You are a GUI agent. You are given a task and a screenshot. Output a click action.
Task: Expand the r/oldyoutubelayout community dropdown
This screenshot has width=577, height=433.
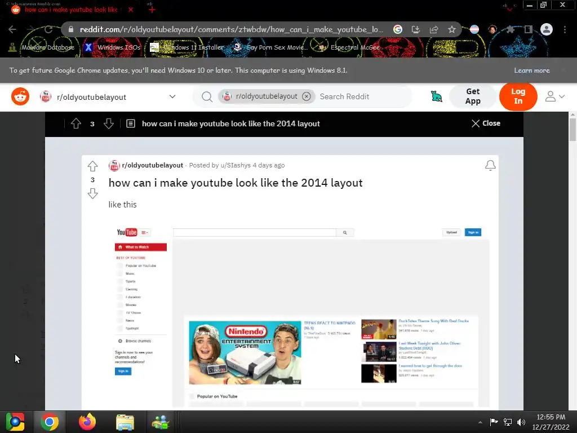point(172,96)
